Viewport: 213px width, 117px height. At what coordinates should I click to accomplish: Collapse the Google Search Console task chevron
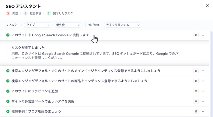(x=203, y=35)
